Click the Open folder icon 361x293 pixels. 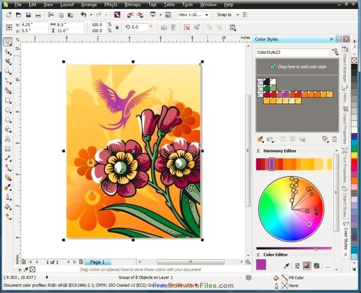19,15
